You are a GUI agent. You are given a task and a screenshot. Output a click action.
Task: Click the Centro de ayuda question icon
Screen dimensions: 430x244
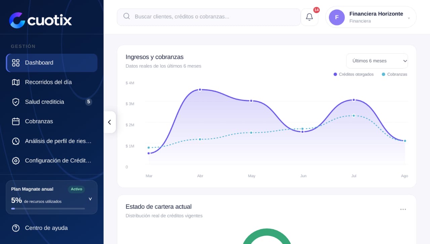(x=16, y=228)
